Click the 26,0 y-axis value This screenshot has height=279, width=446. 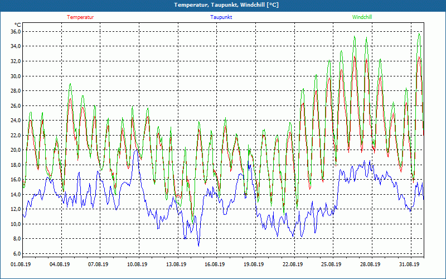click(16, 105)
